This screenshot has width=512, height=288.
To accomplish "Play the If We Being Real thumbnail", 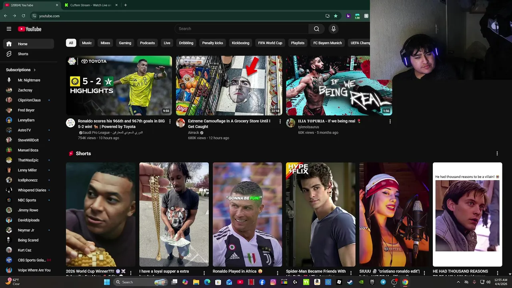I will pos(339,86).
